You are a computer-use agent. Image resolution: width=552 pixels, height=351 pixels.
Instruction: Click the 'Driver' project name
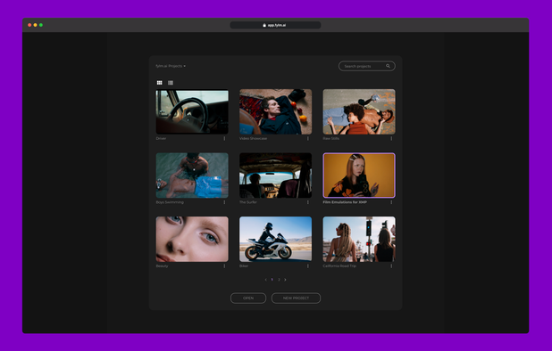click(161, 138)
